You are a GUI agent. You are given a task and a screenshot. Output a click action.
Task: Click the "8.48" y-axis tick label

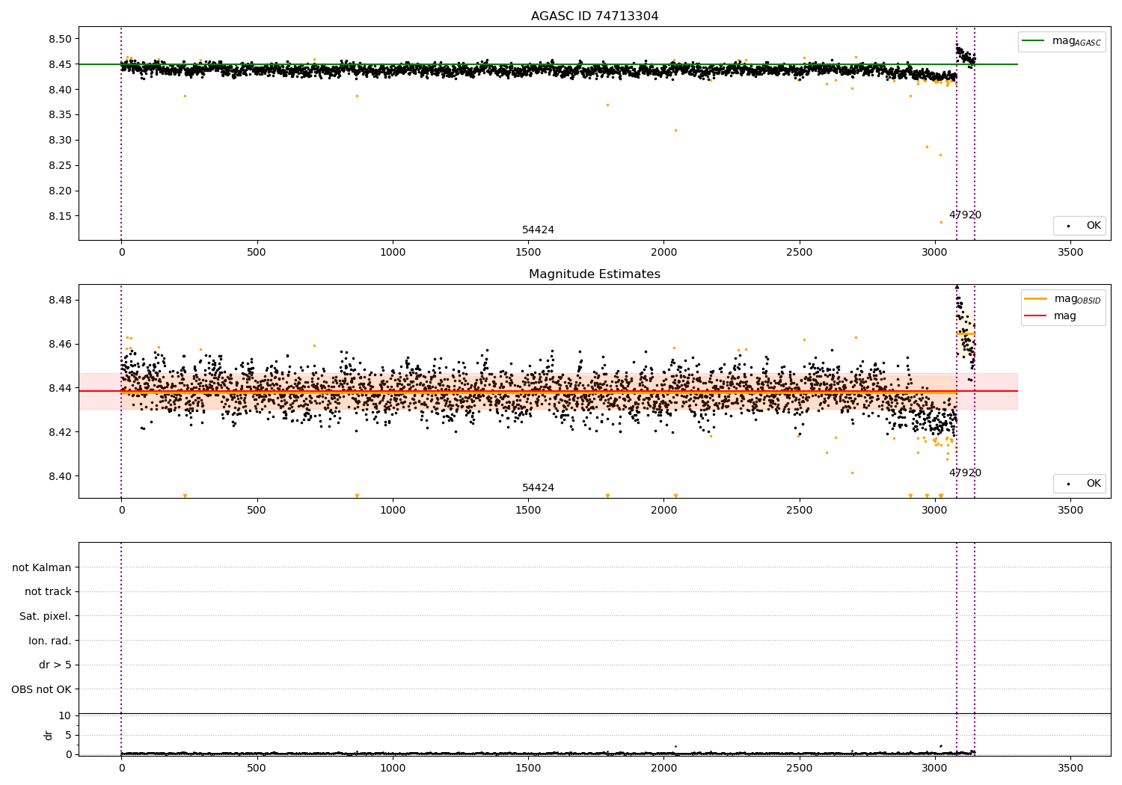point(60,300)
